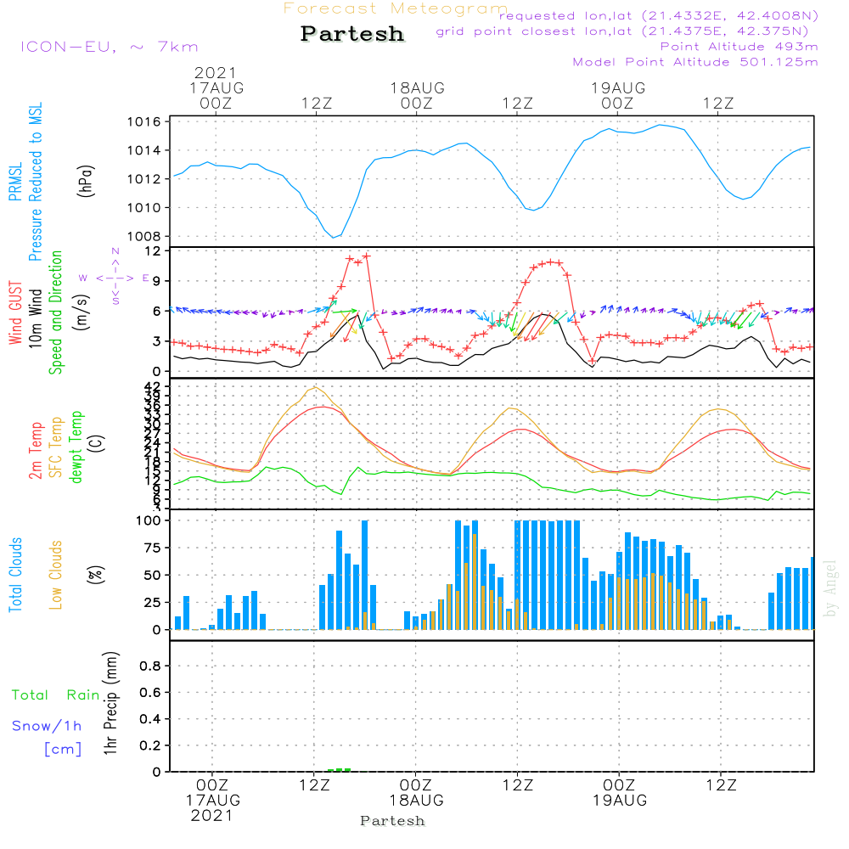
Task: Click the '19AUG 00Z' label above the charts
Action: (618, 95)
